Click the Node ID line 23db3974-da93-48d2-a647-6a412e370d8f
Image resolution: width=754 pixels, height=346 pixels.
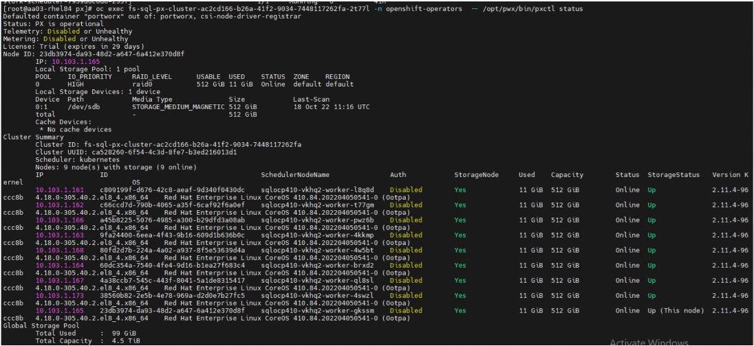click(94, 54)
